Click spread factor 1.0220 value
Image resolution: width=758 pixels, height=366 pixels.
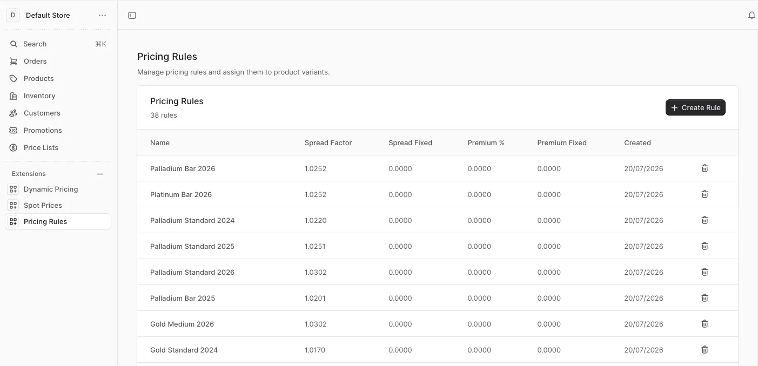point(316,220)
